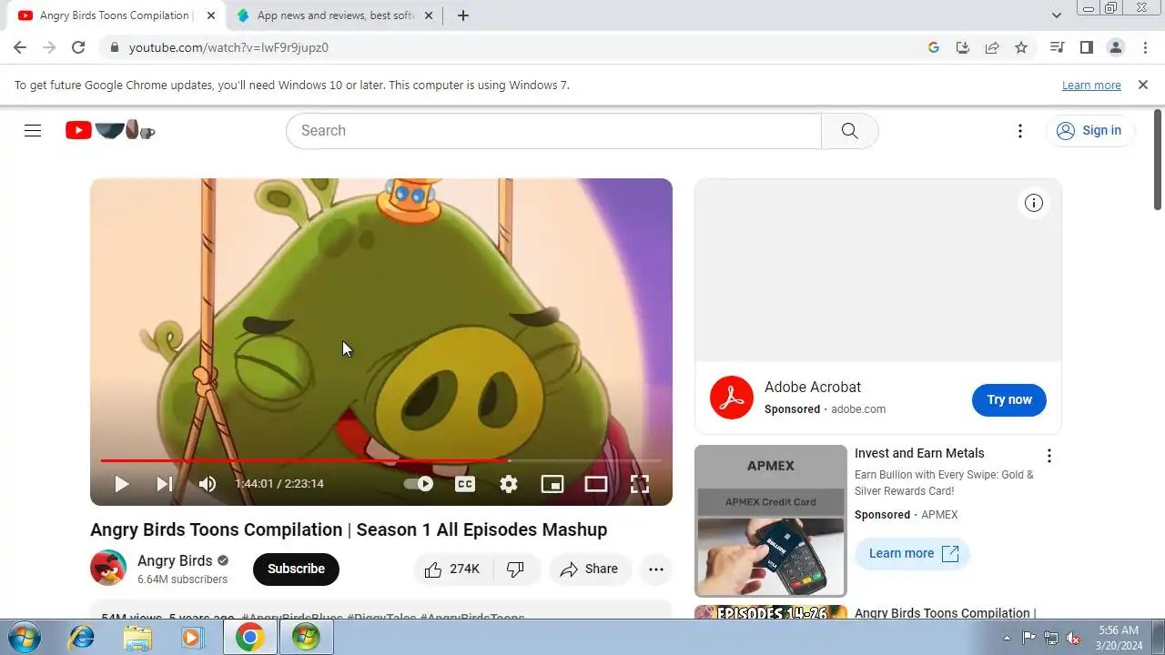
Task: Toggle the autoplay switch
Action: point(419,484)
